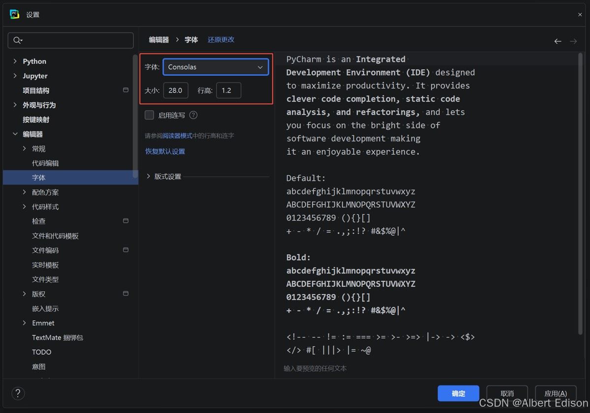
Task: Click 'Default:' line in preview
Action: [306, 178]
